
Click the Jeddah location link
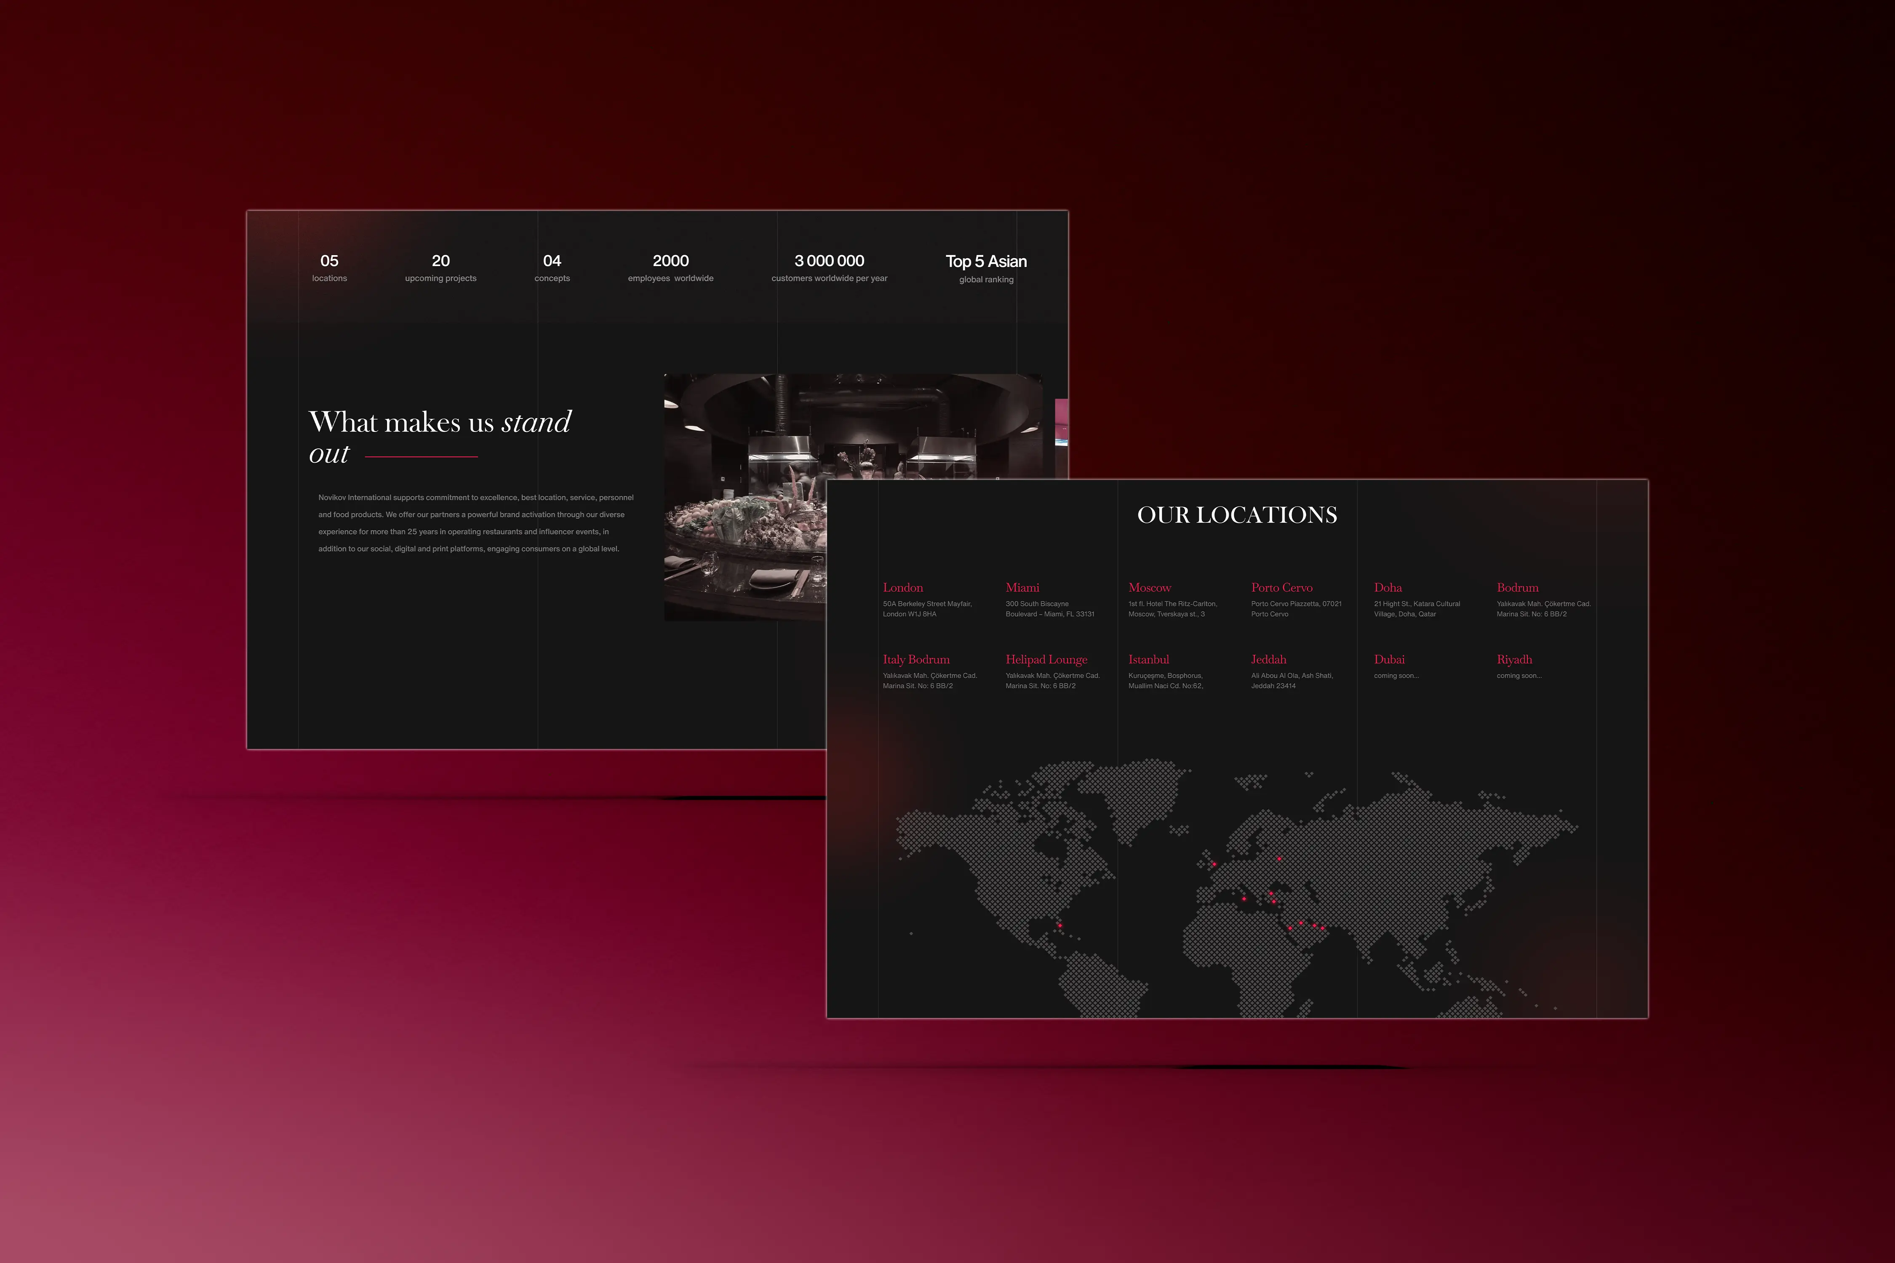(x=1268, y=659)
